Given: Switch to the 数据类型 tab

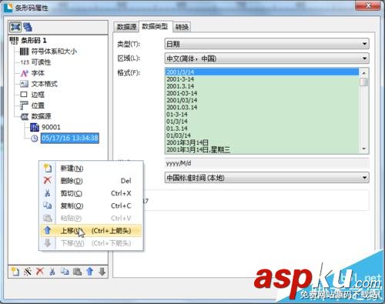Looking at the screenshot, I should 155,26.
